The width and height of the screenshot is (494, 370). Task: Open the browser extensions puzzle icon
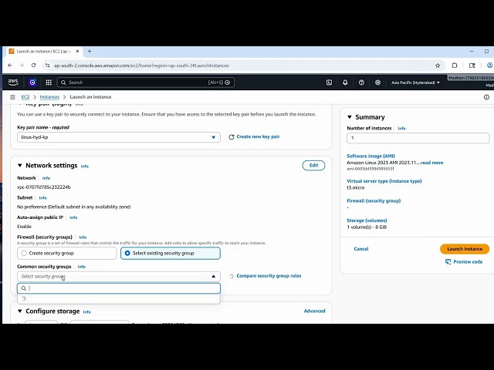(x=455, y=66)
